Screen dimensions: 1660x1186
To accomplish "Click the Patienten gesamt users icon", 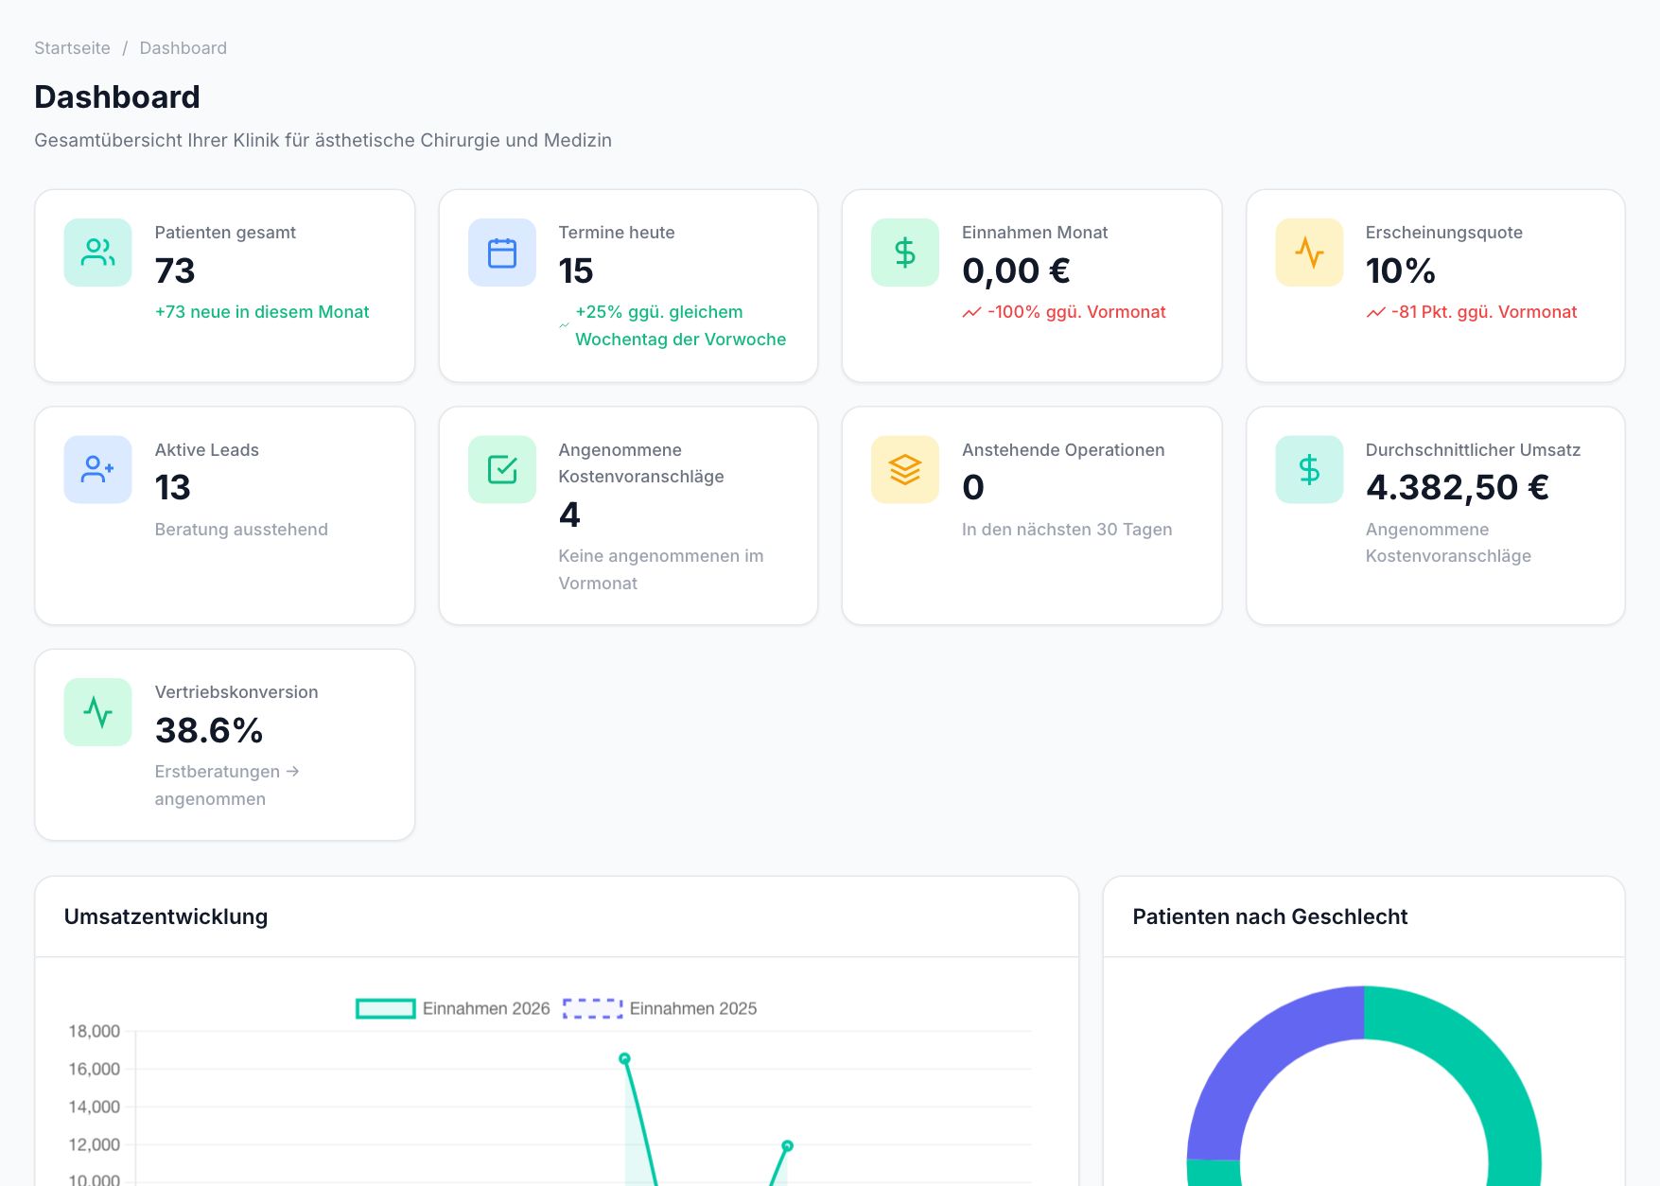I will tap(97, 253).
